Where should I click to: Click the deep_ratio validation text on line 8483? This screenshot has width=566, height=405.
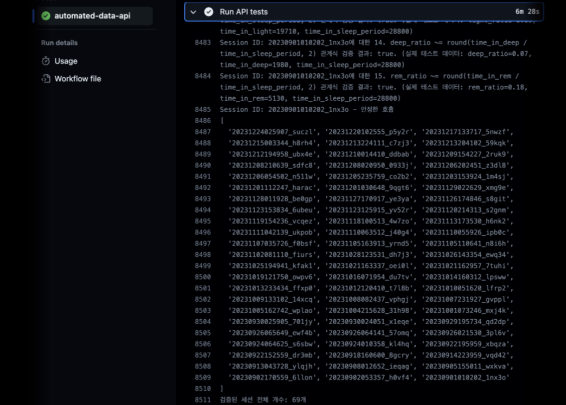coord(376,54)
